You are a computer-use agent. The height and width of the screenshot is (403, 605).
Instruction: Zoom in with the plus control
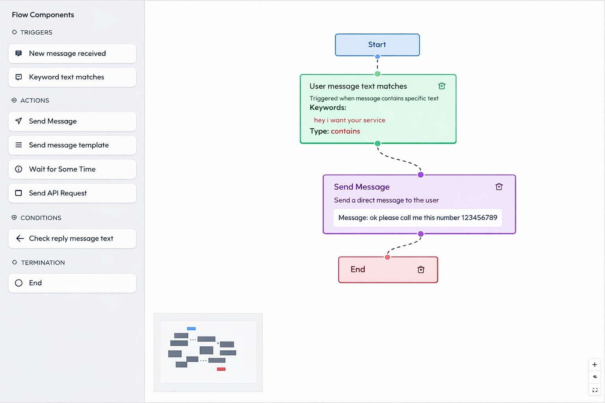point(594,364)
